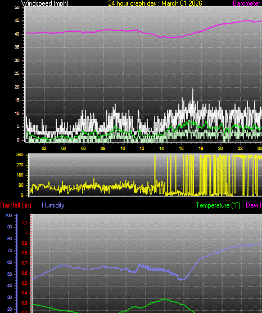
Task: Click the '04' hour label on time axis
Action: click(64, 148)
